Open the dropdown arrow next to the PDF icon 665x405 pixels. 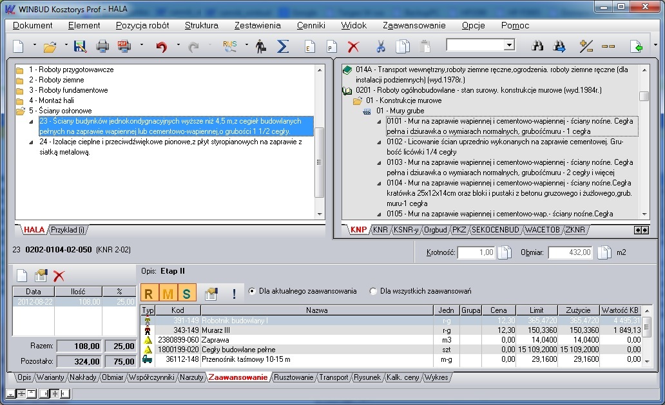(141, 44)
